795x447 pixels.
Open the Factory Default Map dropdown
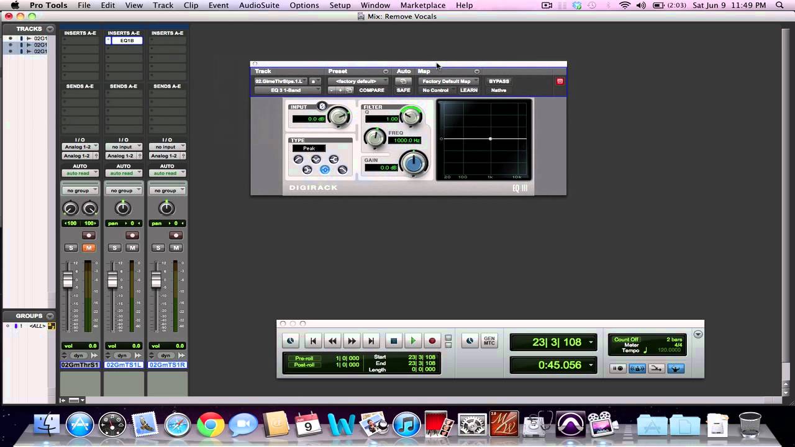[x=448, y=81]
